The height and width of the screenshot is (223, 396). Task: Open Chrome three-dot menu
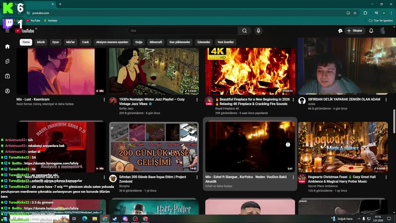(391, 13)
